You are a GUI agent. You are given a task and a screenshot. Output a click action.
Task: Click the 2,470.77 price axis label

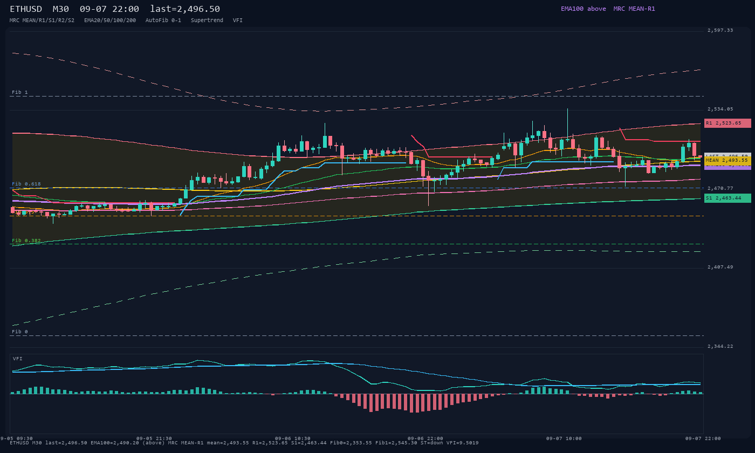[x=720, y=188]
